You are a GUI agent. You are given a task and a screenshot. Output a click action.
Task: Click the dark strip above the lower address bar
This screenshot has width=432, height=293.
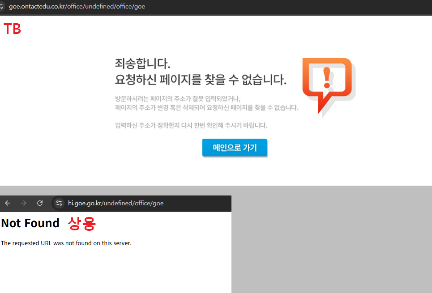tap(115, 196)
